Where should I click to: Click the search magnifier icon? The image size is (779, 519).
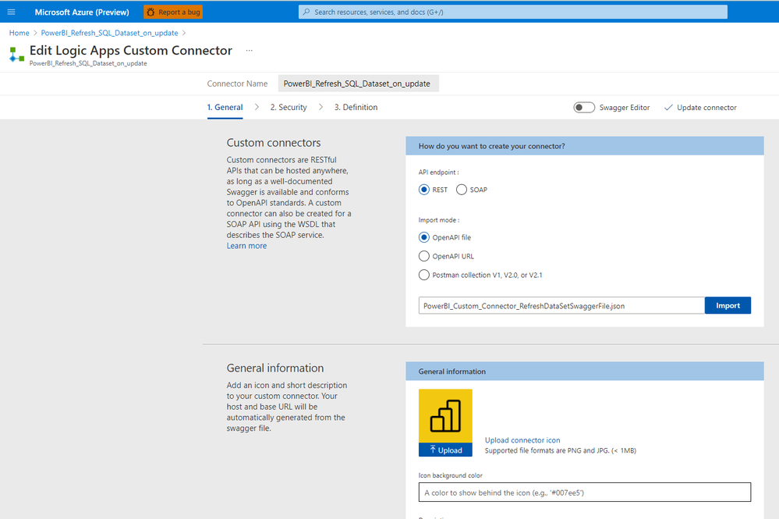coord(306,12)
